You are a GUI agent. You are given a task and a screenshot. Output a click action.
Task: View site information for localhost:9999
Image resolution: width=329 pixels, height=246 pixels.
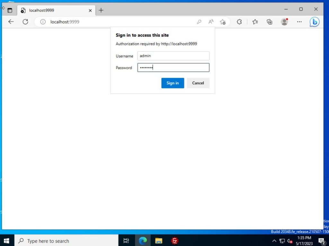click(43, 22)
